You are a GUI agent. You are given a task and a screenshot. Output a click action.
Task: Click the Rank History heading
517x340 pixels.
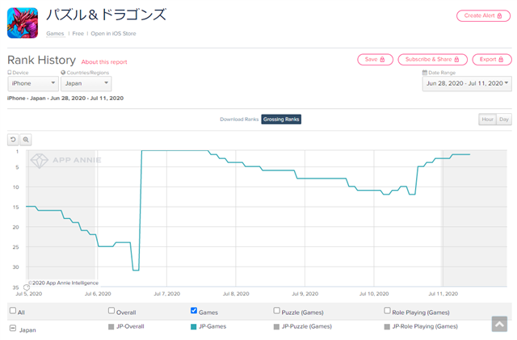click(41, 60)
